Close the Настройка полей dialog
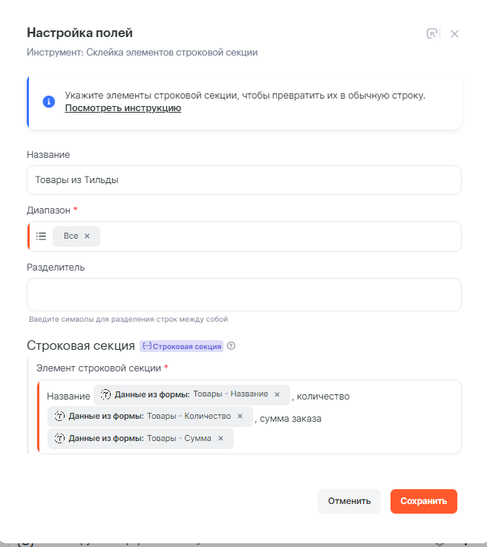Image resolution: width=487 pixels, height=547 pixels. tap(455, 33)
